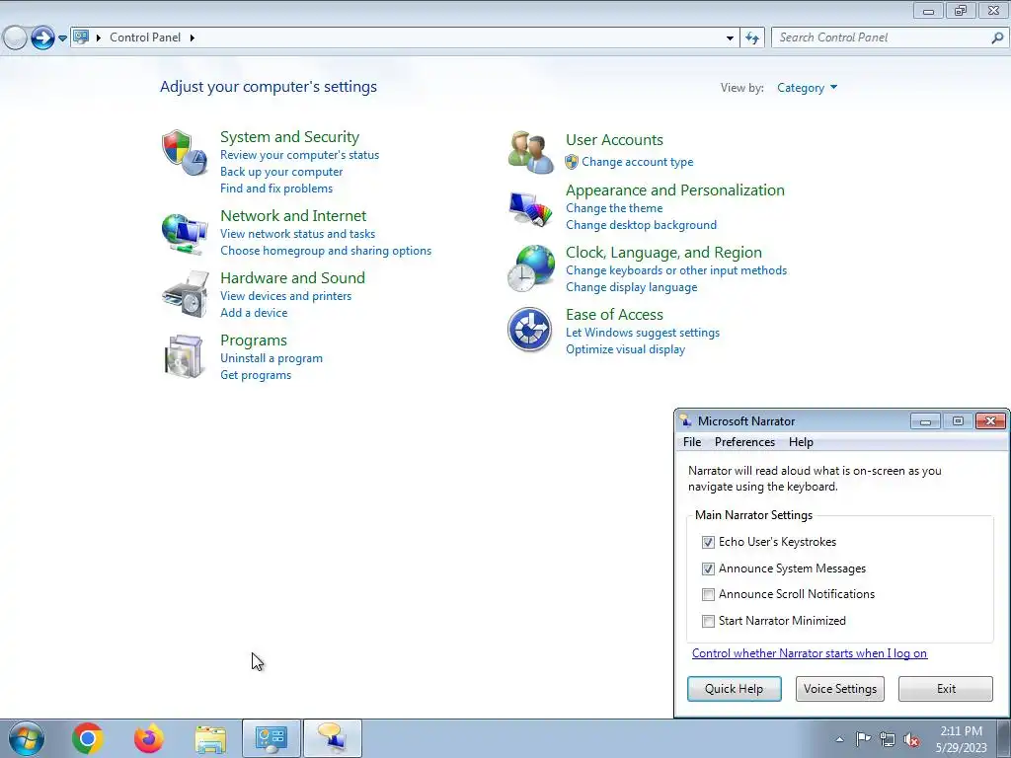The image size is (1011, 758).
Task: Click Add a device link
Action: (254, 313)
